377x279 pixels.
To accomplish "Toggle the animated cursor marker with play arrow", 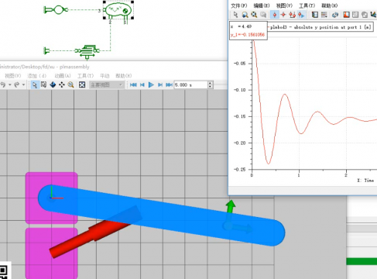I will pos(301,15).
